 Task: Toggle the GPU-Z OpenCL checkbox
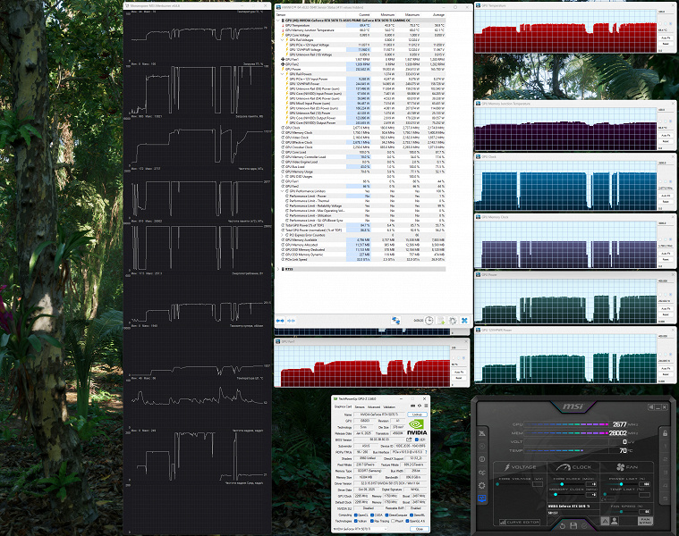[355, 515]
